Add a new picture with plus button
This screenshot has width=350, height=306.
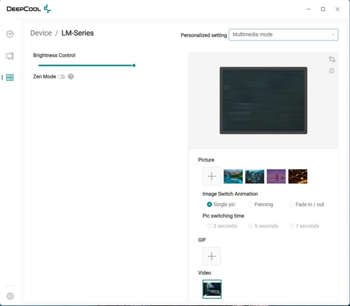pyautogui.click(x=212, y=176)
